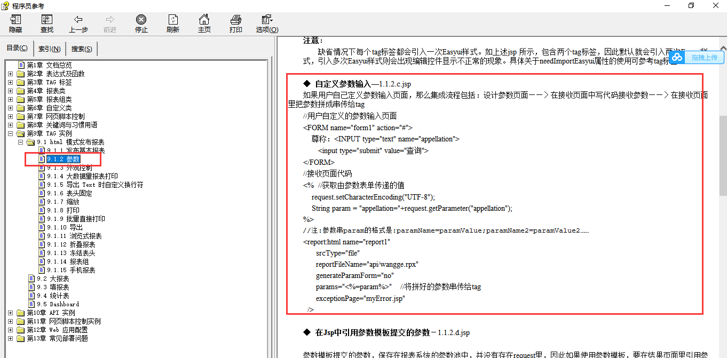Select 9.1.11 浏览式报表 topic

tap(74, 236)
